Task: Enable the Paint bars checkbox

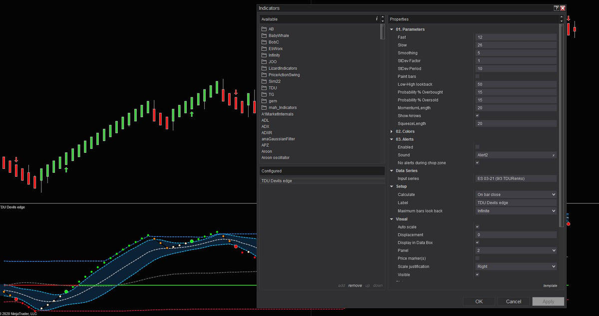Action: pos(477,76)
